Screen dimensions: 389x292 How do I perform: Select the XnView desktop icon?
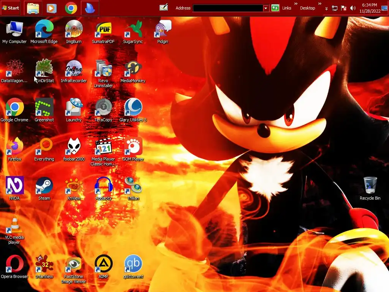(74, 189)
